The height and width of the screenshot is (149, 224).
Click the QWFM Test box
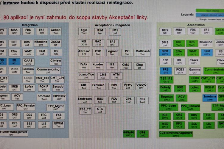pos(58,125)
